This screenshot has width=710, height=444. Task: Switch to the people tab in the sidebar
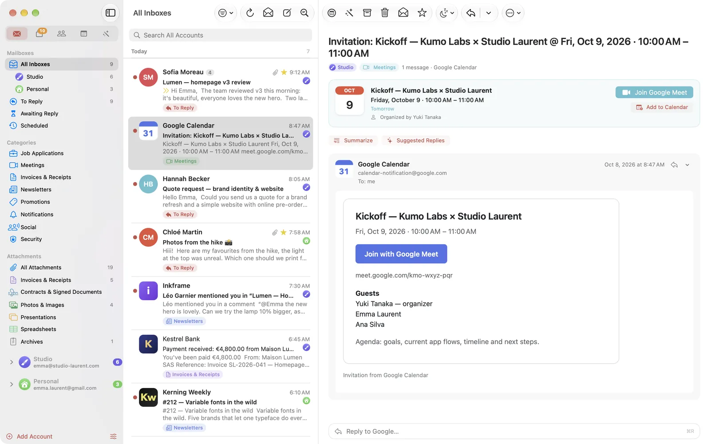62,34
